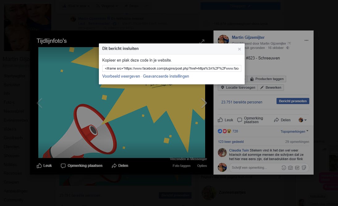This screenshot has height=206, width=338.
Task: Close the 'Dit bericht insluiten' dialog
Action: coord(239,49)
